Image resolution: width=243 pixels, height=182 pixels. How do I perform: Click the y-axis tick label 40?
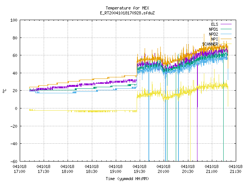click(x=15, y=73)
